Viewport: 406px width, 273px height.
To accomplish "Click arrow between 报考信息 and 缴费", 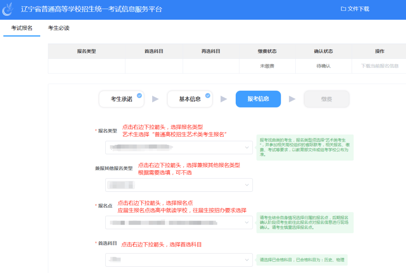I will pyautogui.click(x=292, y=99).
